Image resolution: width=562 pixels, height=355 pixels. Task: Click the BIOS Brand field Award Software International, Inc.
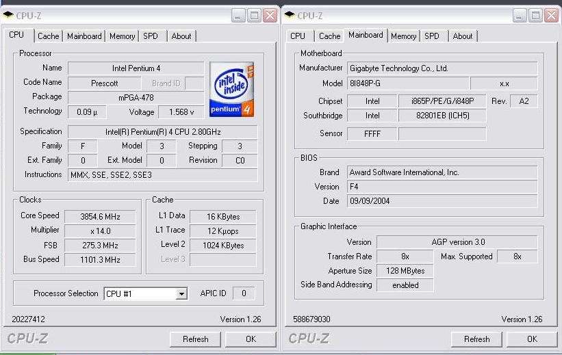pyautogui.click(x=442, y=172)
